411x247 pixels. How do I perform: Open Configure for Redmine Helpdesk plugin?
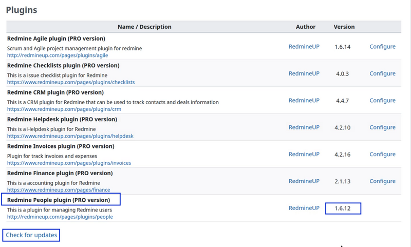point(382,127)
